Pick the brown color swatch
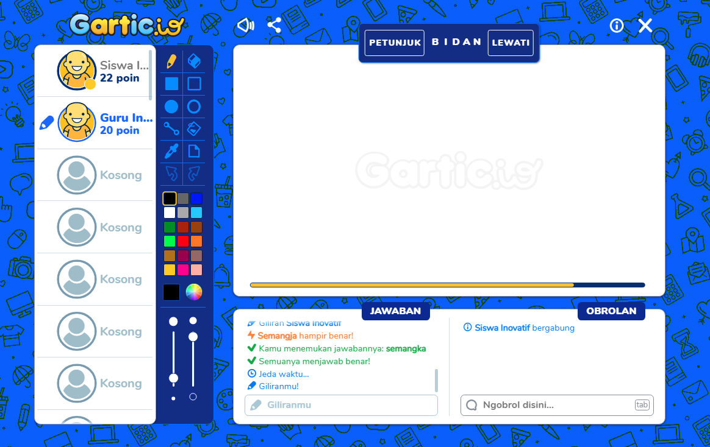Image resolution: width=710 pixels, height=447 pixels. 196,227
